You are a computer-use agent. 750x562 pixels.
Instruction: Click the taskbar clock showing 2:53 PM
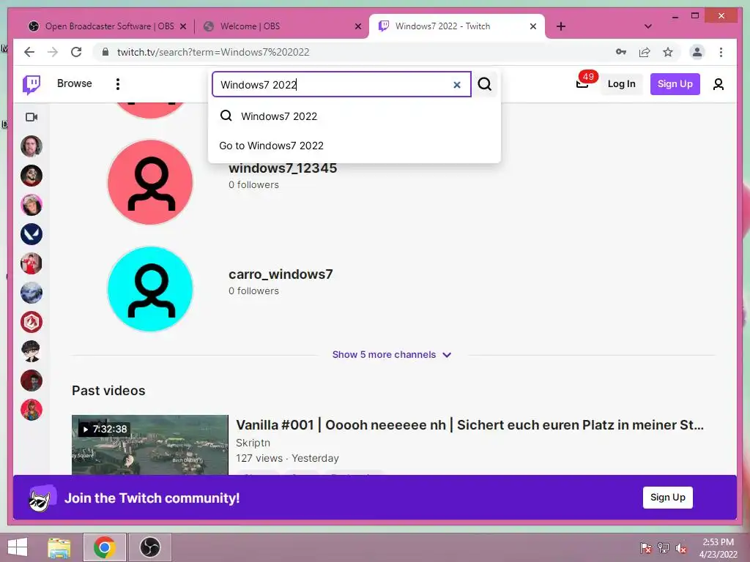click(718, 548)
